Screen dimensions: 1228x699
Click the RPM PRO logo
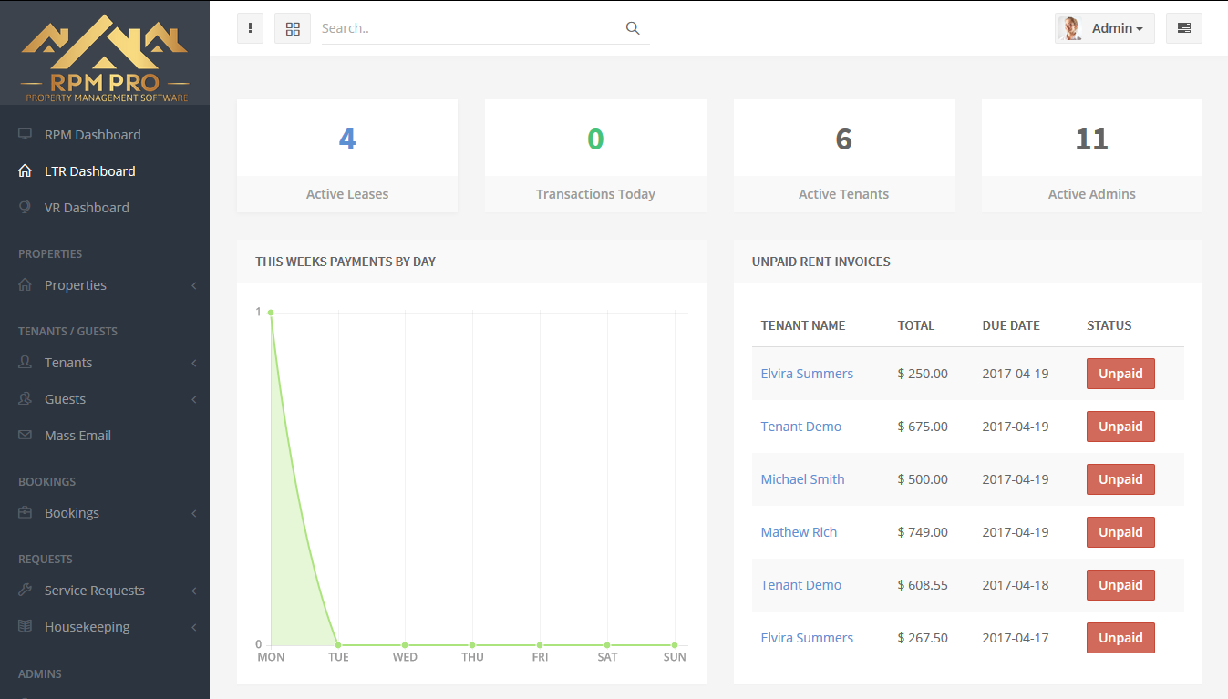[105, 57]
